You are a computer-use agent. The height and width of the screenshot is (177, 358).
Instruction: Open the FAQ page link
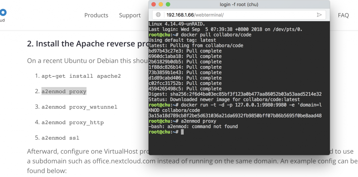click(343, 15)
